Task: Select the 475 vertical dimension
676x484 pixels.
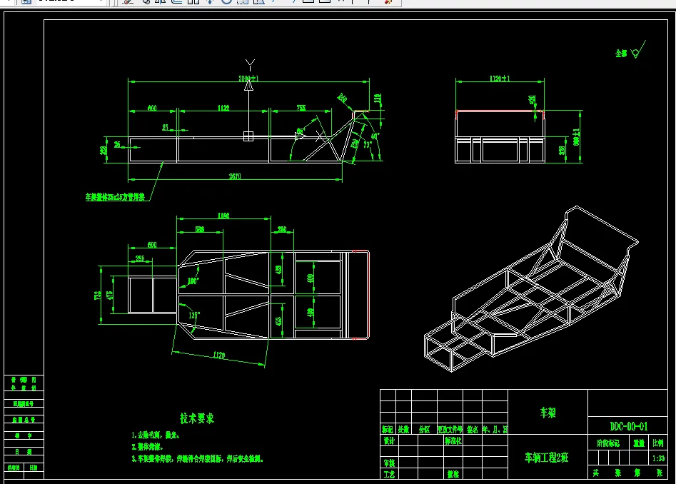Action: [x=110, y=296]
